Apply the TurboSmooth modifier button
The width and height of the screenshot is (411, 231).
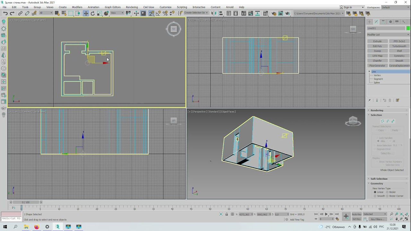(399, 46)
